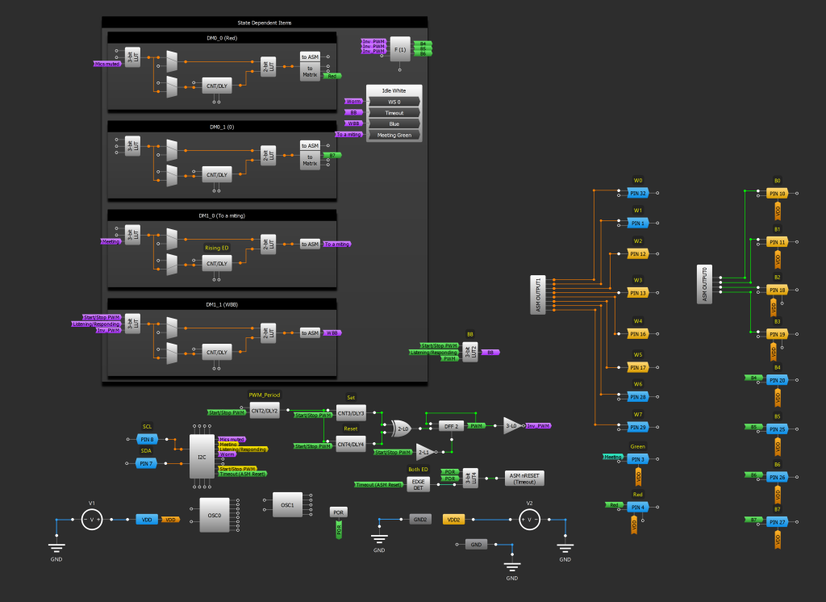Select the OSC1 oscillator block
Screen dimensions: 826x602
point(286,504)
